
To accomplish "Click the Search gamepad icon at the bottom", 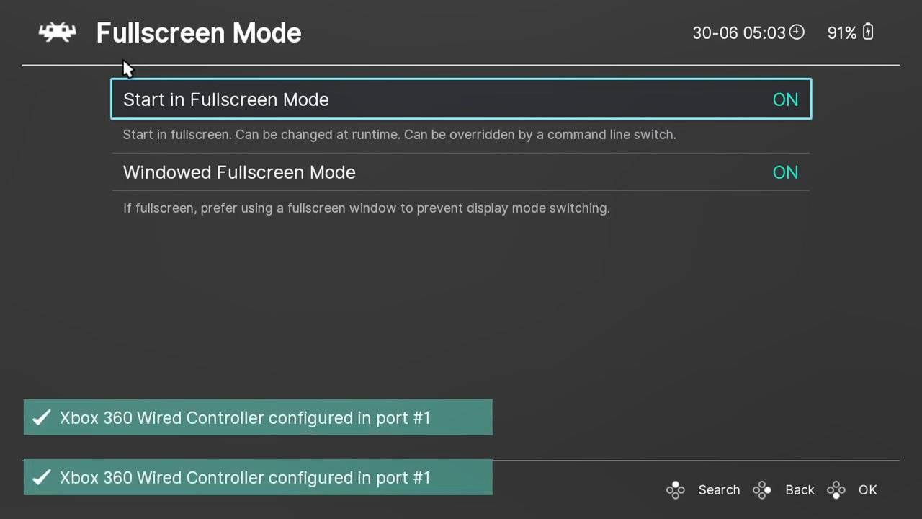I will (676, 489).
